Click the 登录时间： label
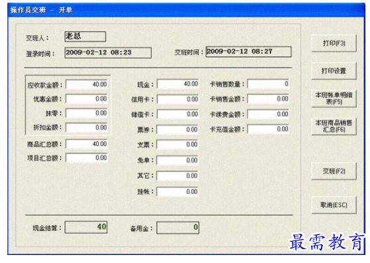This screenshot has width=370, height=263. pos(40,54)
